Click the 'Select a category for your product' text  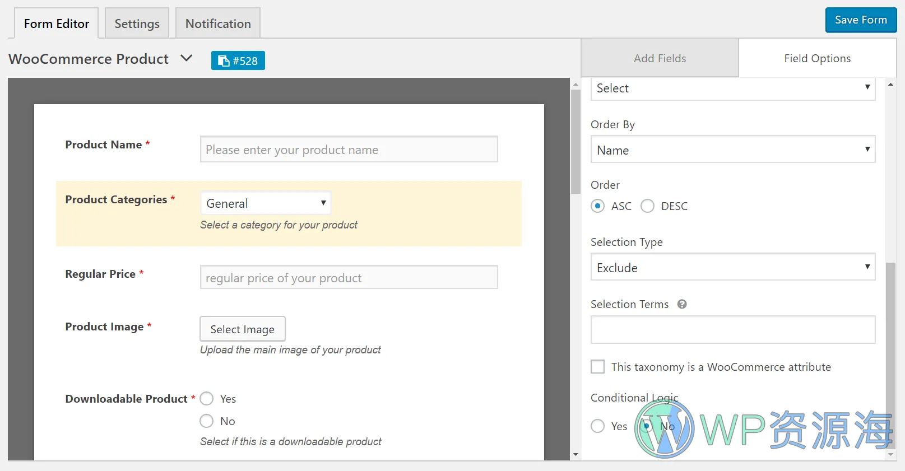click(279, 225)
